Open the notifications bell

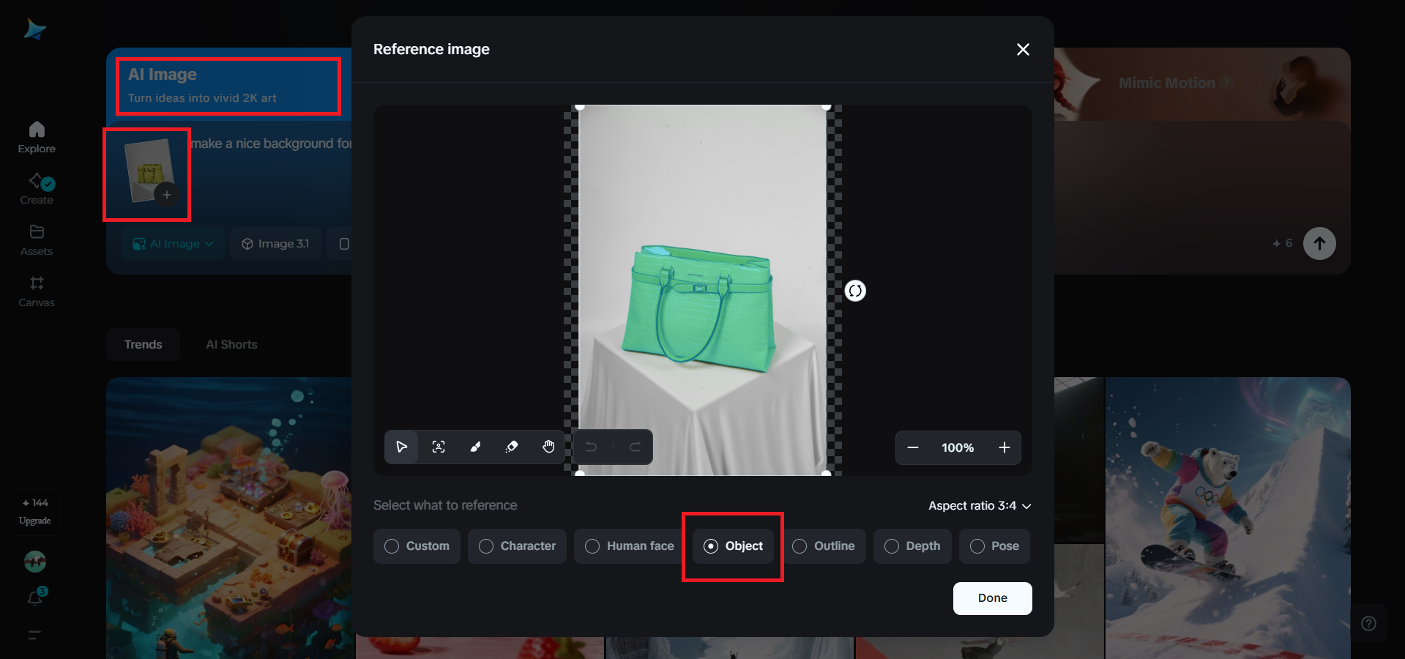(x=35, y=597)
